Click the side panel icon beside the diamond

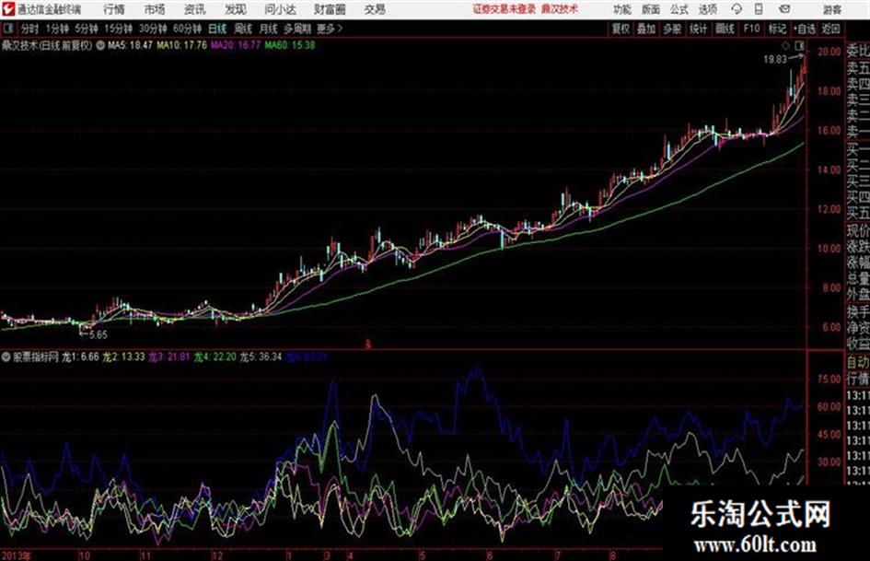coord(799,45)
